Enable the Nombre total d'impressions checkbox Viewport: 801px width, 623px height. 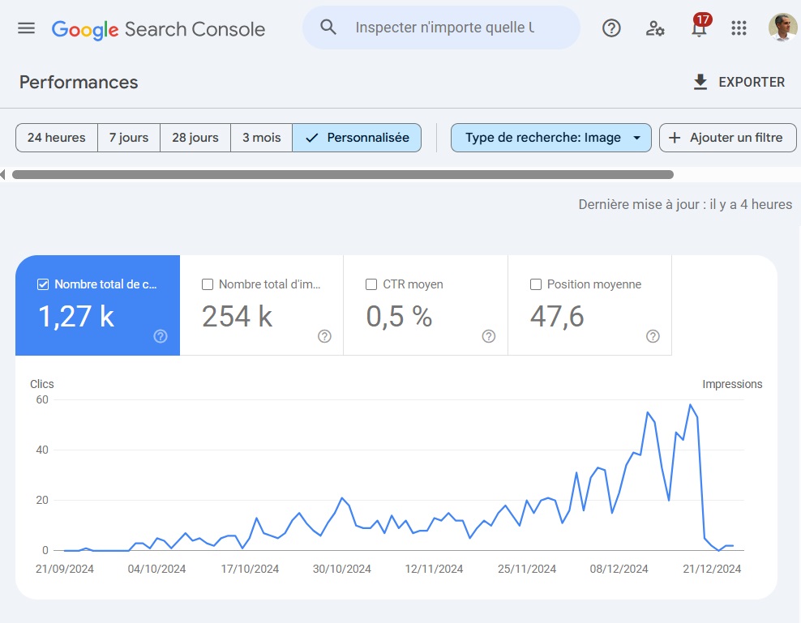click(x=208, y=284)
